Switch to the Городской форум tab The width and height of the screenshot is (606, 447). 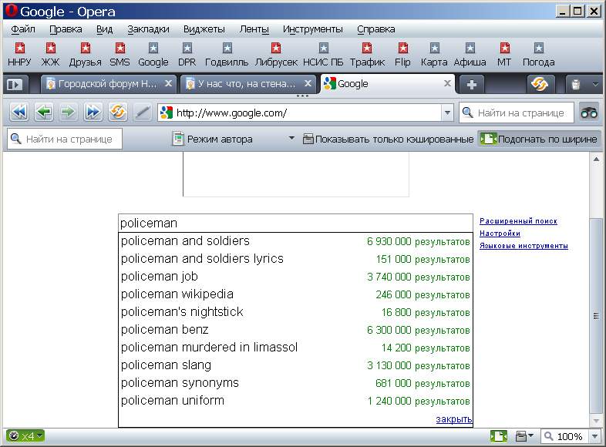coord(108,84)
